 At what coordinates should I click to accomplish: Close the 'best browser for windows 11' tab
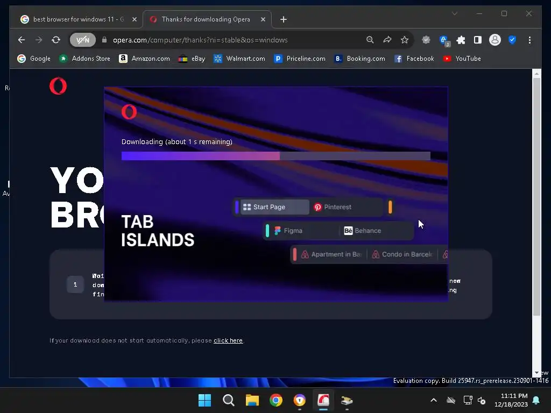(x=134, y=19)
